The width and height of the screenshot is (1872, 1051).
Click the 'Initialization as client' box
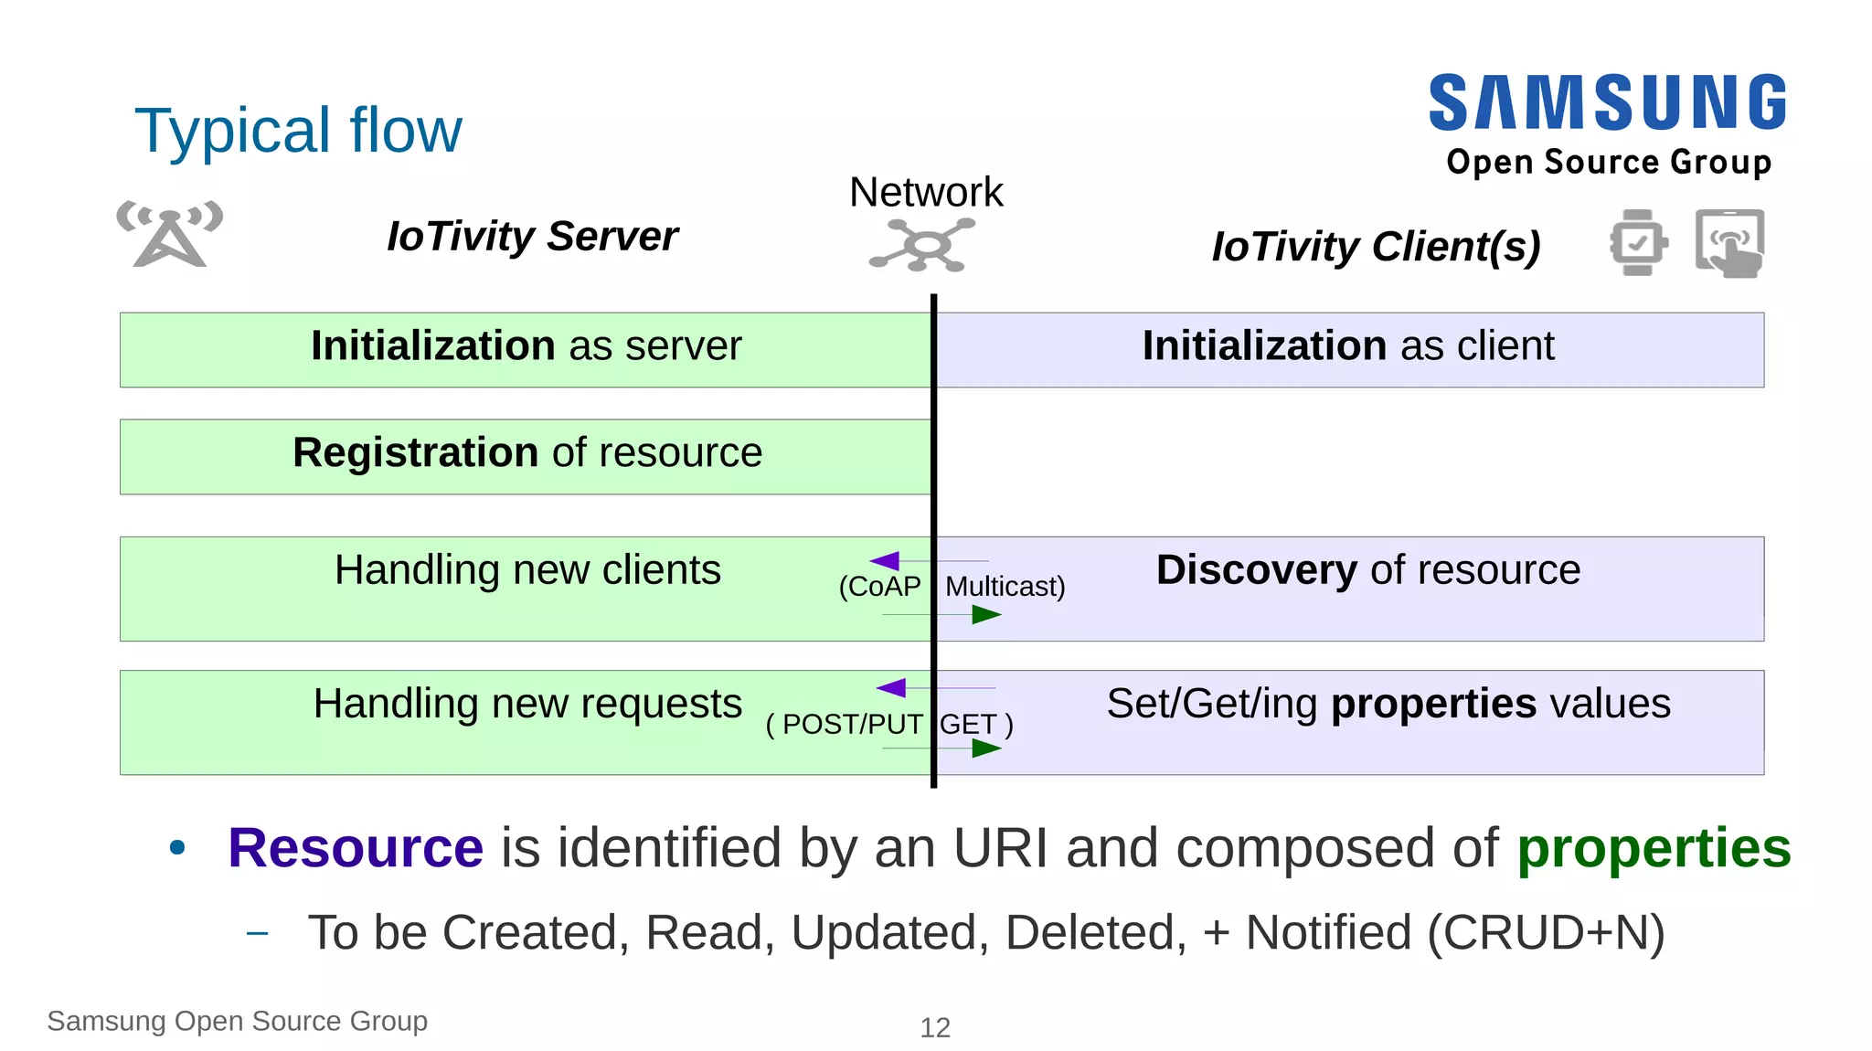1350,350
